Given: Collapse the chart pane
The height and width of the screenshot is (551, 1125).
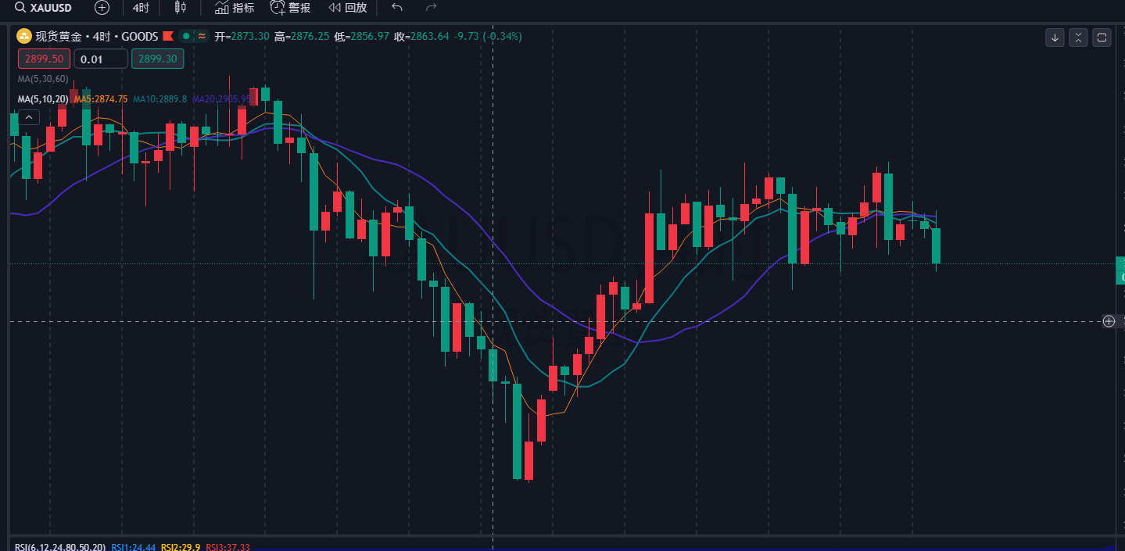Looking at the screenshot, I should (x=1079, y=38).
